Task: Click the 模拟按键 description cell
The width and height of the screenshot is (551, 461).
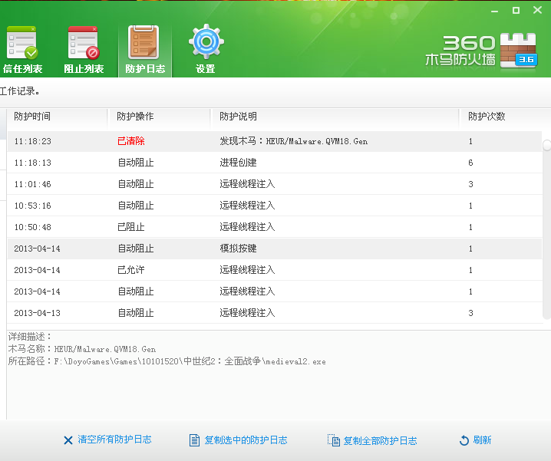Action: coord(238,249)
